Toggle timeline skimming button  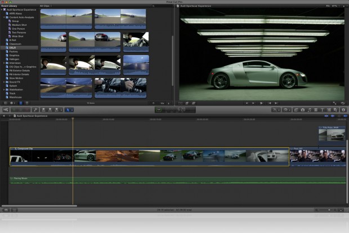[x=326, y=116]
